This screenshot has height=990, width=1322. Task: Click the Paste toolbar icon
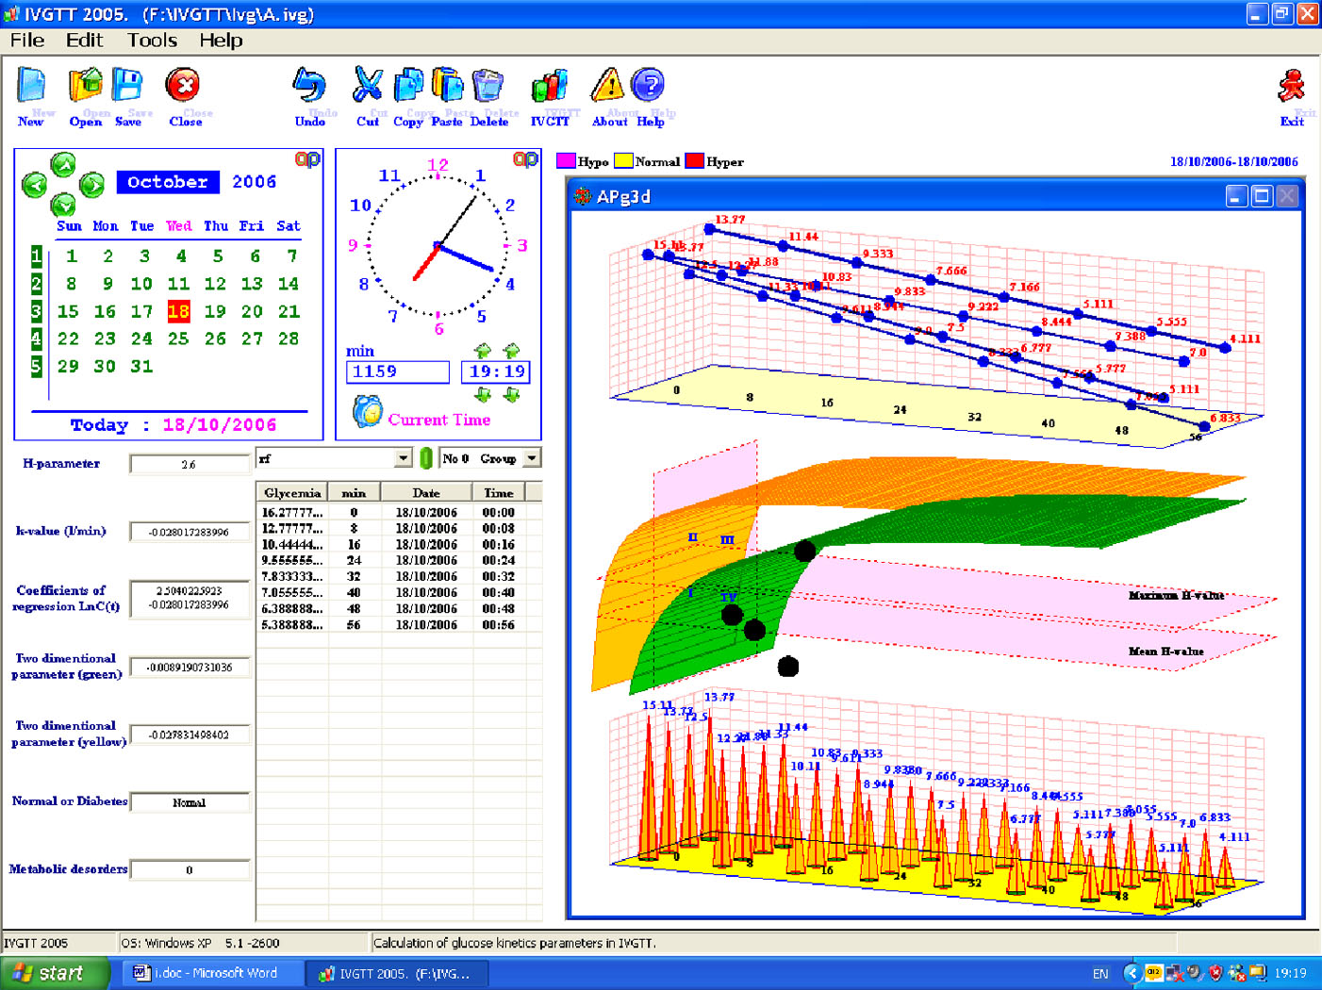(x=448, y=88)
